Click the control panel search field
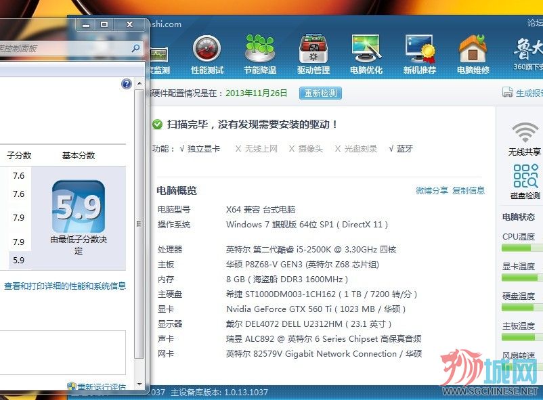Screen dimensions: 543x400 71,48
